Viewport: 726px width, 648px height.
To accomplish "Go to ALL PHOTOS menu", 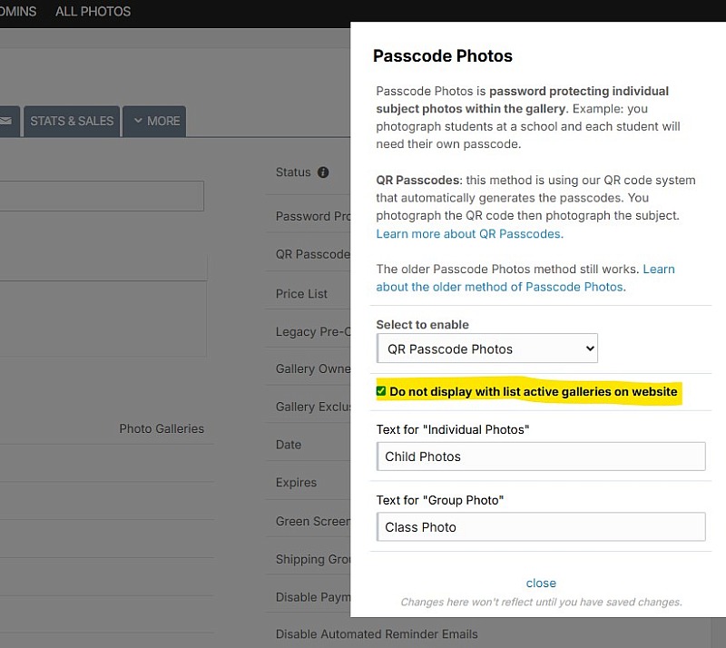I will [93, 11].
